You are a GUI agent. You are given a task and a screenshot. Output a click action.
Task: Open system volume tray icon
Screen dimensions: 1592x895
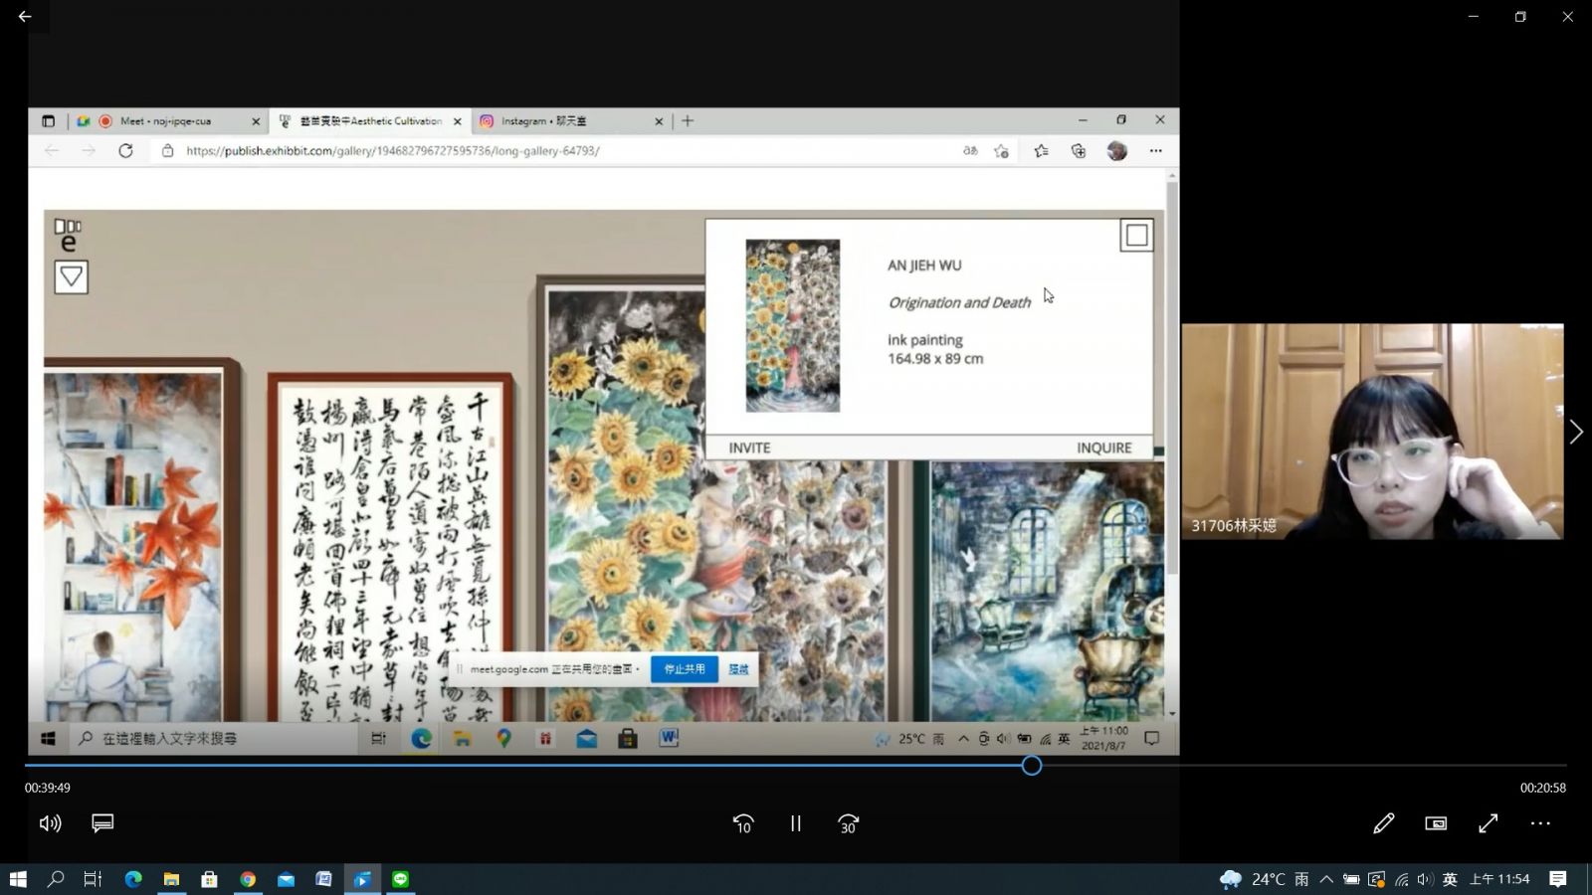point(1425,879)
